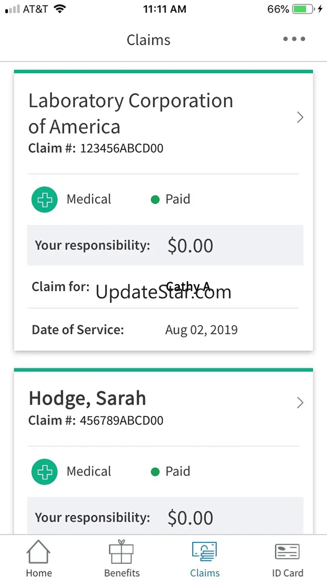Tap Date of Service Aug 02, 2019 row
The image size is (327, 581).
[163, 330]
